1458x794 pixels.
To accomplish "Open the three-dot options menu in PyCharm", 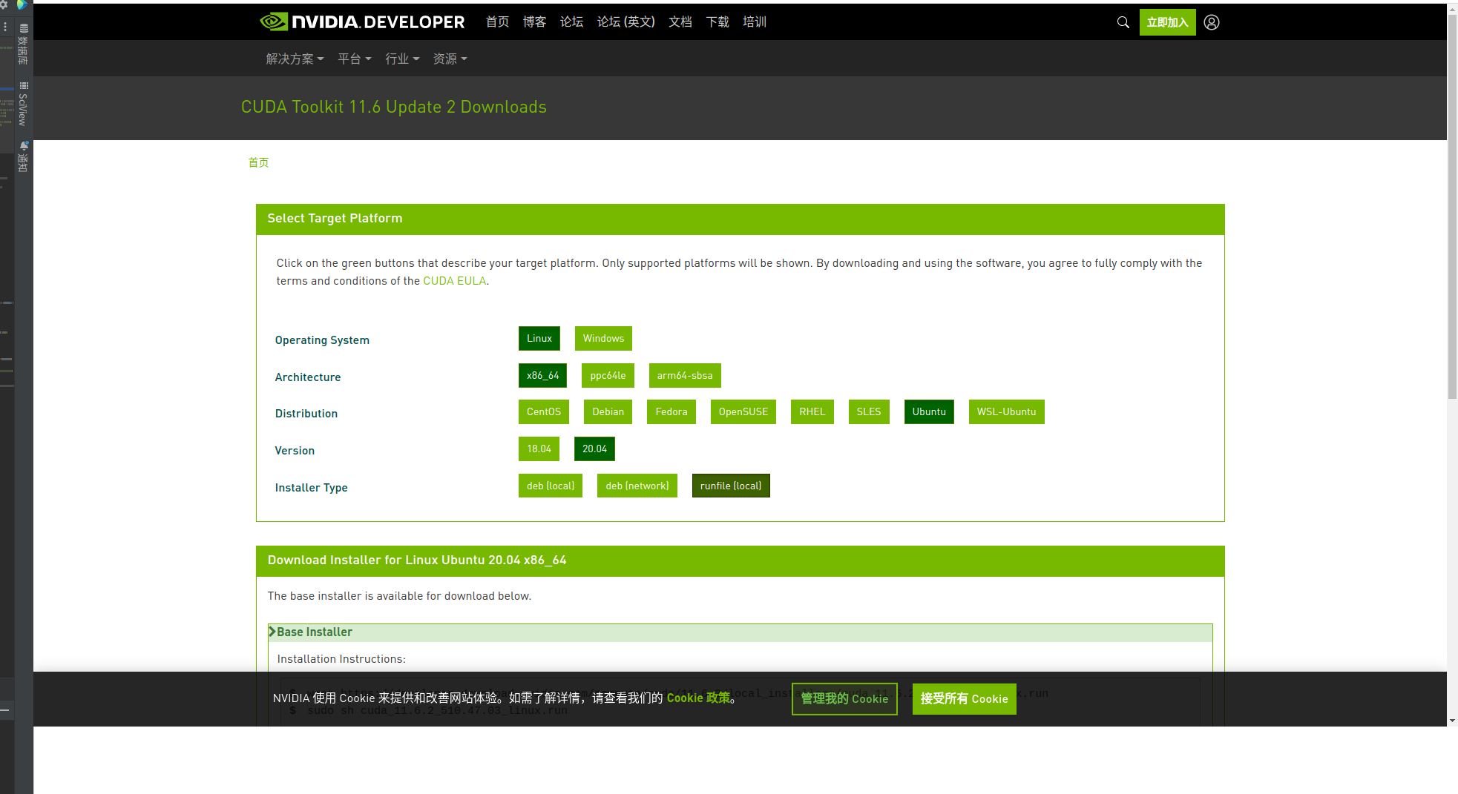I will click(5, 27).
